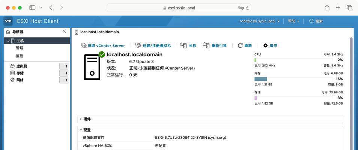Click the search magnifier icon
This screenshot has height=150, width=358.
click(311, 21)
